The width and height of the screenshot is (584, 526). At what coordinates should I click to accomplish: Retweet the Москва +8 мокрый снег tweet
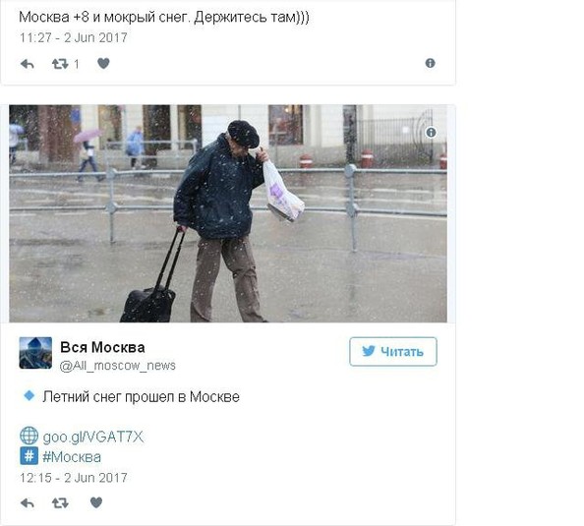tap(60, 64)
